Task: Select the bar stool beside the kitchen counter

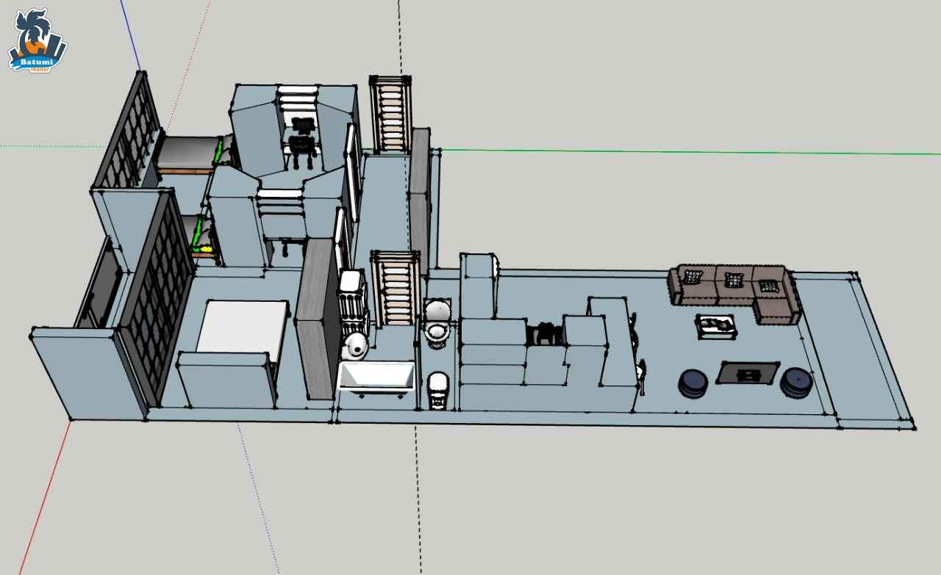Action: (641, 376)
